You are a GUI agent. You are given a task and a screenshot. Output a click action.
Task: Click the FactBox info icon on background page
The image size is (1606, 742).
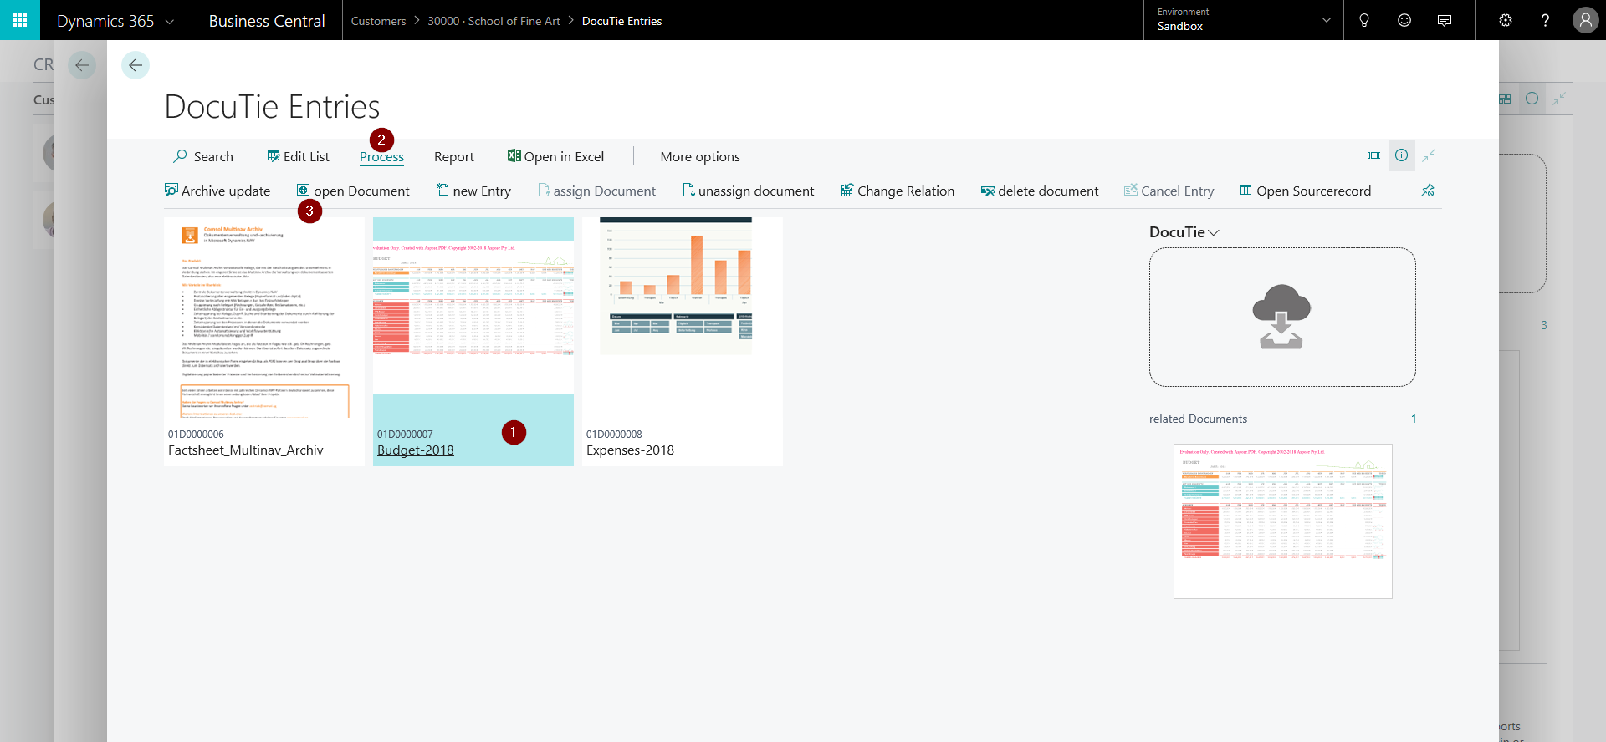pos(1532,99)
